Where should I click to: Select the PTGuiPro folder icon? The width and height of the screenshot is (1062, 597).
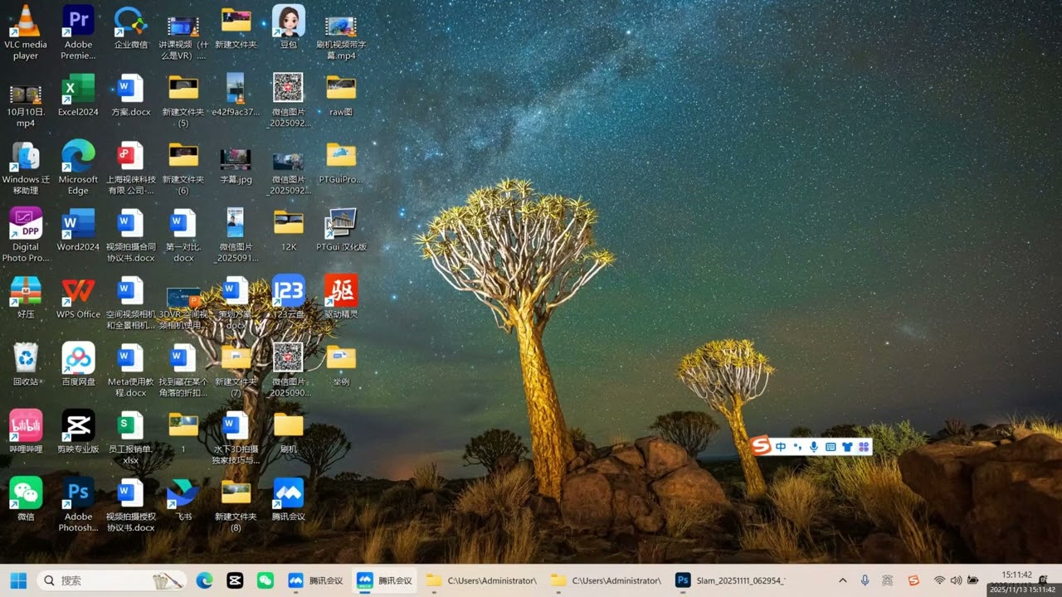click(341, 163)
